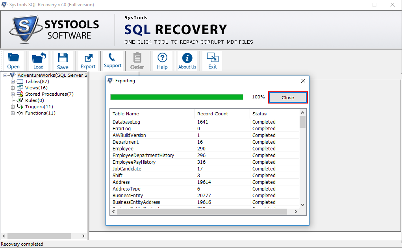
Task: Select the EmployeeDepartmentHistory row
Action: pos(205,155)
